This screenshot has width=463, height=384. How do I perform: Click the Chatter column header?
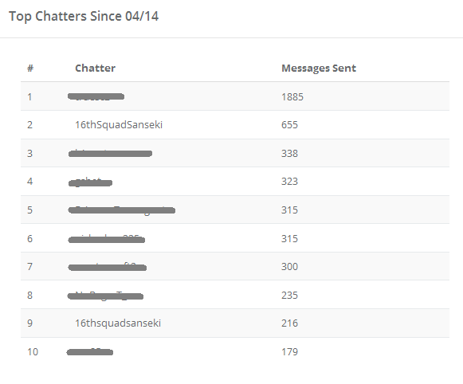pos(95,69)
